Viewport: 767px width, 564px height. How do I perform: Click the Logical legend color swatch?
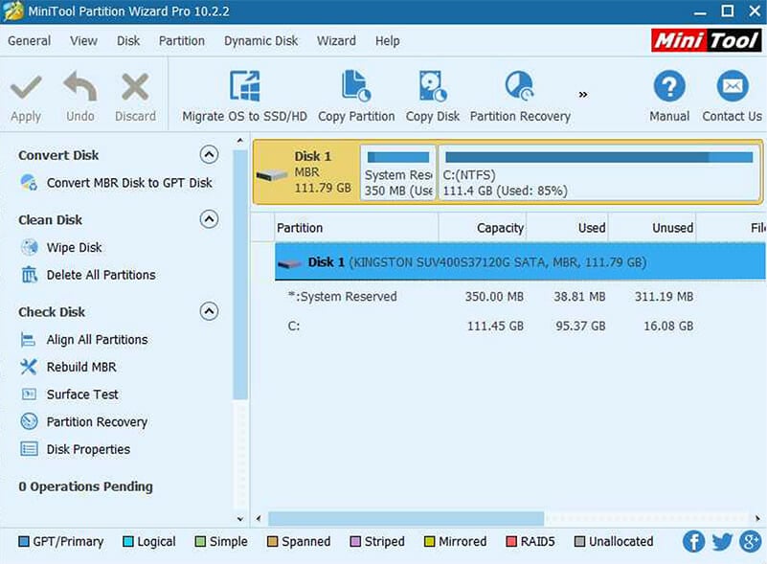click(x=128, y=542)
